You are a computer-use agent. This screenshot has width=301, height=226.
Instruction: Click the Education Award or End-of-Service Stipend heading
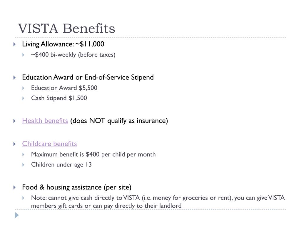(x=88, y=77)
